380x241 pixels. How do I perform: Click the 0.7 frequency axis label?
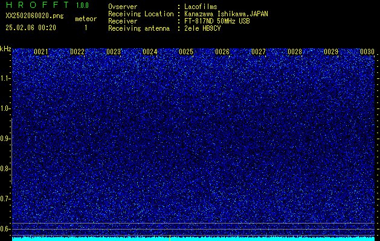5,199
